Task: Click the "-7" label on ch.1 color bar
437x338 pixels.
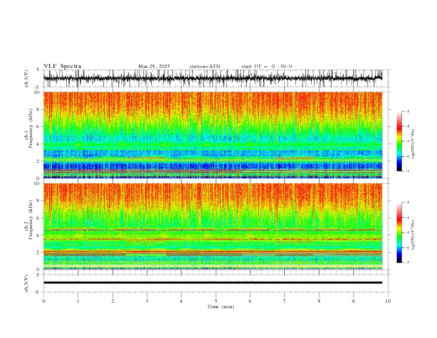Action: coord(407,171)
